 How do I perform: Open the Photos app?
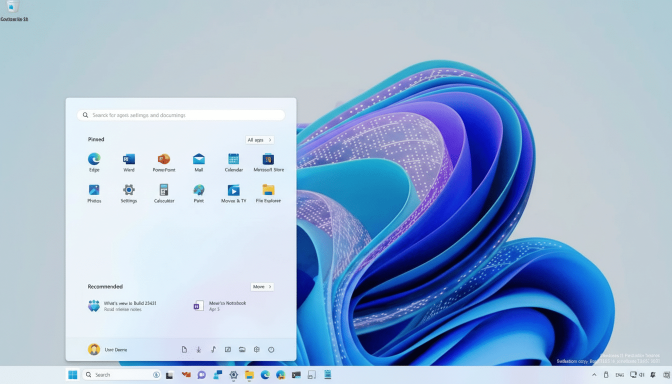pyautogui.click(x=94, y=190)
